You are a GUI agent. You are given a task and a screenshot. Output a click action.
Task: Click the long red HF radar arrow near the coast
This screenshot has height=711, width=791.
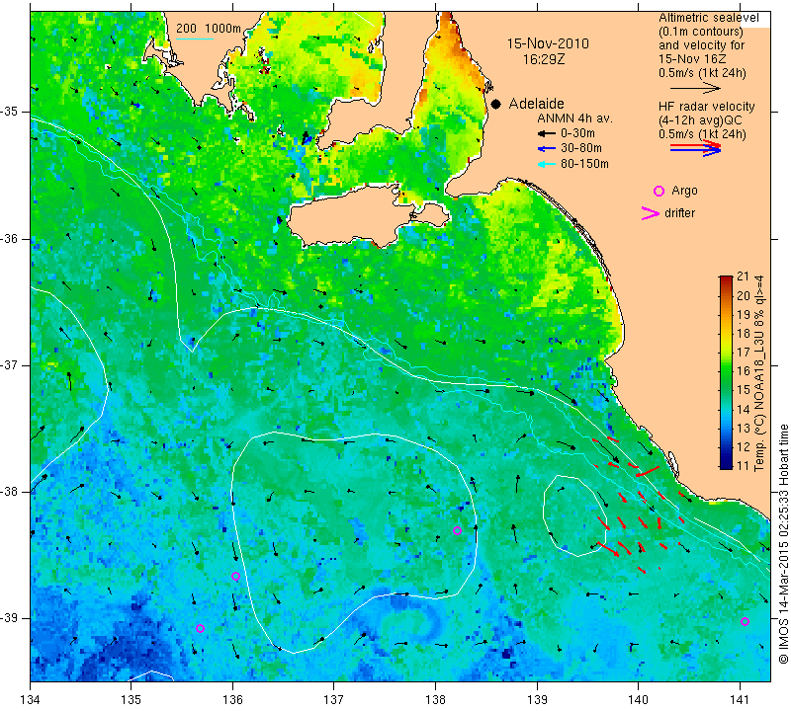pos(648,472)
